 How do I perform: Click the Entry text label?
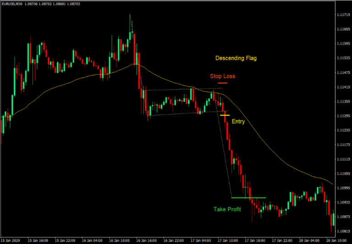point(238,122)
